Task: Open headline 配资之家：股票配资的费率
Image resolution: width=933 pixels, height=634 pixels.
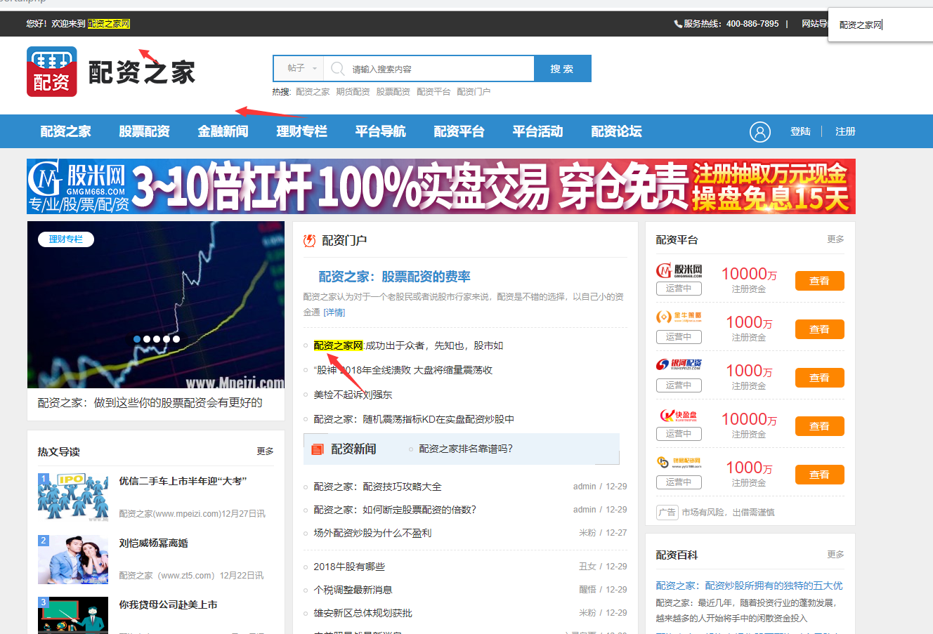Action: point(394,277)
